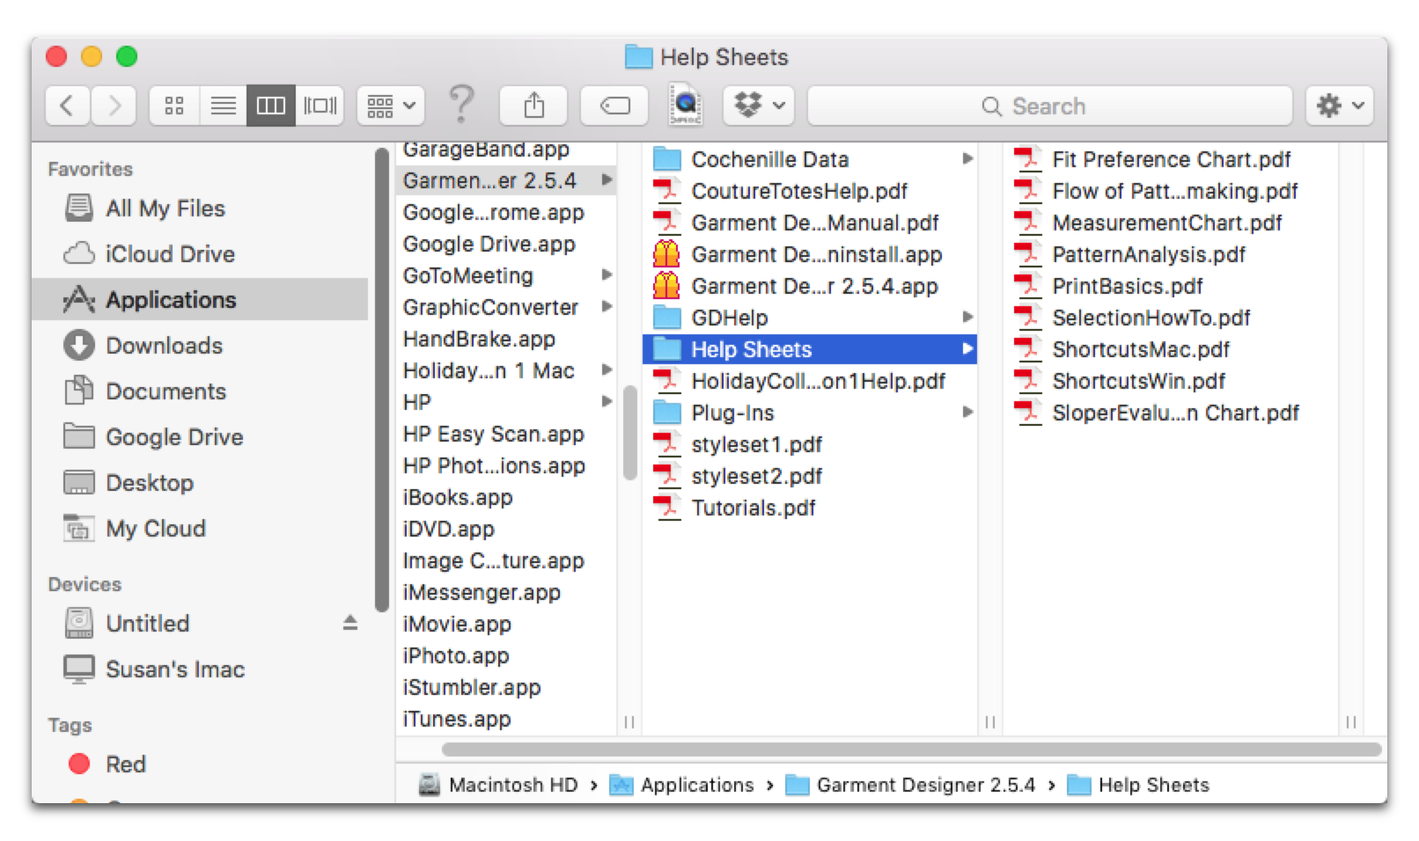Open Documents in sidebar

click(x=200, y=391)
